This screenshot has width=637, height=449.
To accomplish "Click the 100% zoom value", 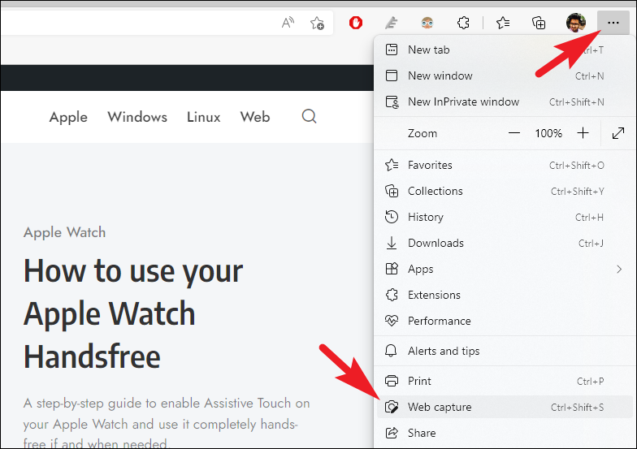I will tap(548, 133).
